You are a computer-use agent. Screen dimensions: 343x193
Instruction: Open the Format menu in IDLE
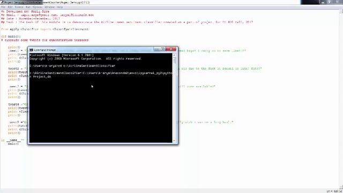point(19,7)
